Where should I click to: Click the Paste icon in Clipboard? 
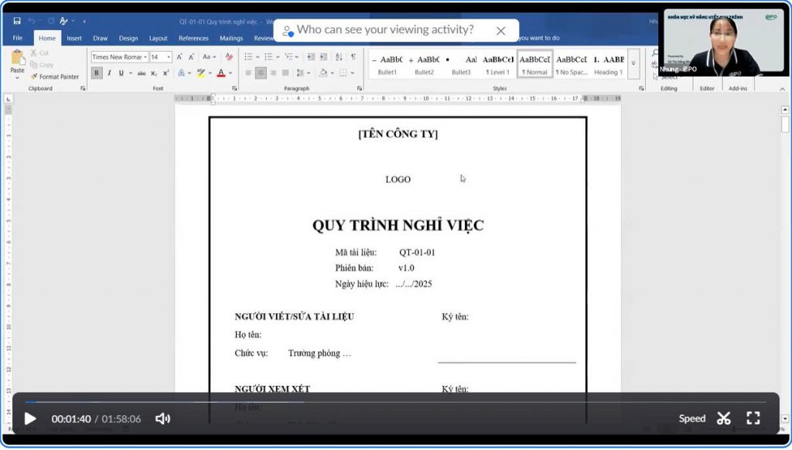(x=17, y=61)
